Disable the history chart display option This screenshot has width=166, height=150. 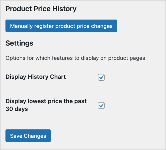101,77
